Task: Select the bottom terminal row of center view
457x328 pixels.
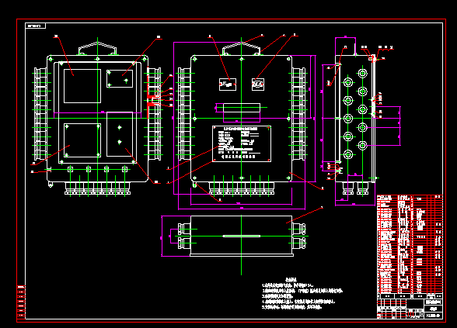Action: click(242, 188)
